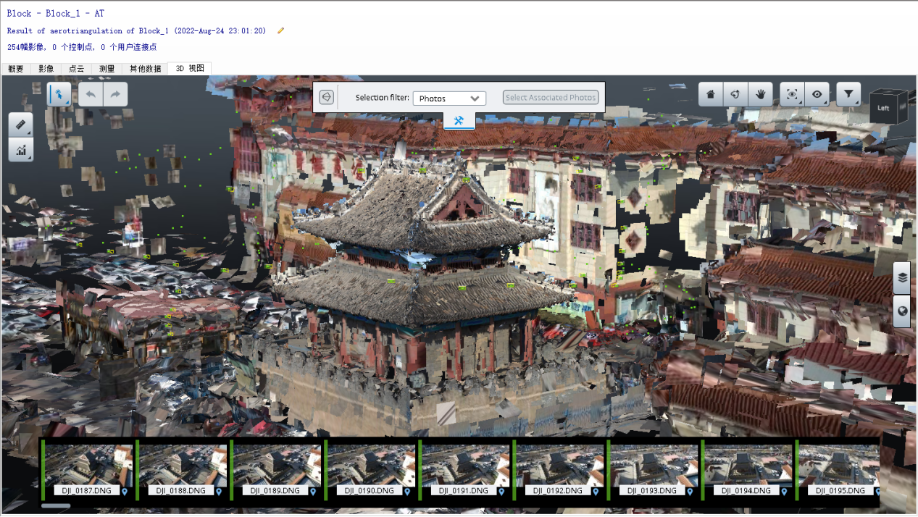Click Select Associated Photos button
Viewport: 918px width, 517px height.
tap(551, 98)
